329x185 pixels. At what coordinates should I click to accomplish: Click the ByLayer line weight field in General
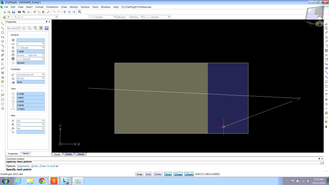tap(31, 59)
